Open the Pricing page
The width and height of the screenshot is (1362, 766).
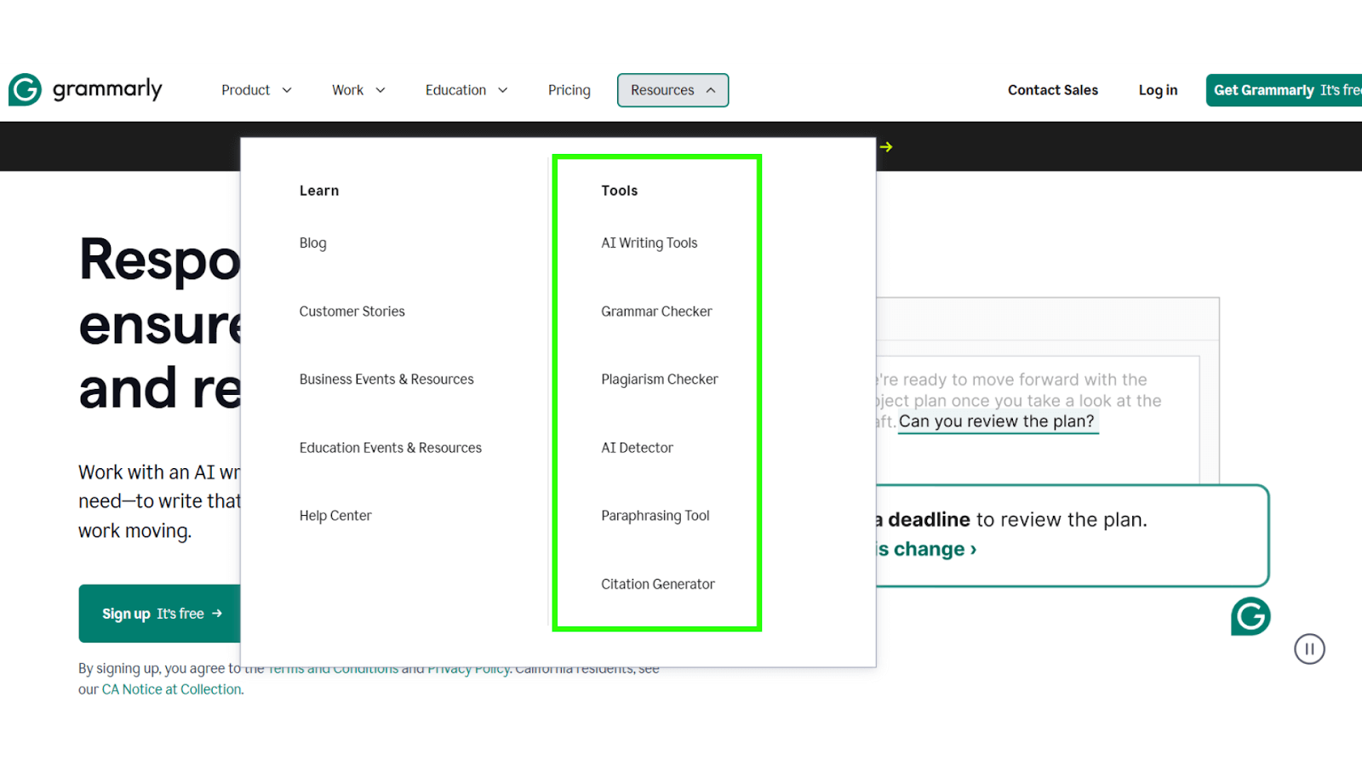(569, 90)
